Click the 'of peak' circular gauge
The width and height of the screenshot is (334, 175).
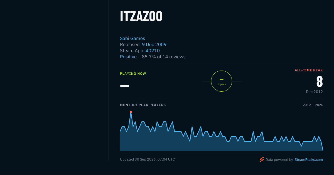pos(222,81)
